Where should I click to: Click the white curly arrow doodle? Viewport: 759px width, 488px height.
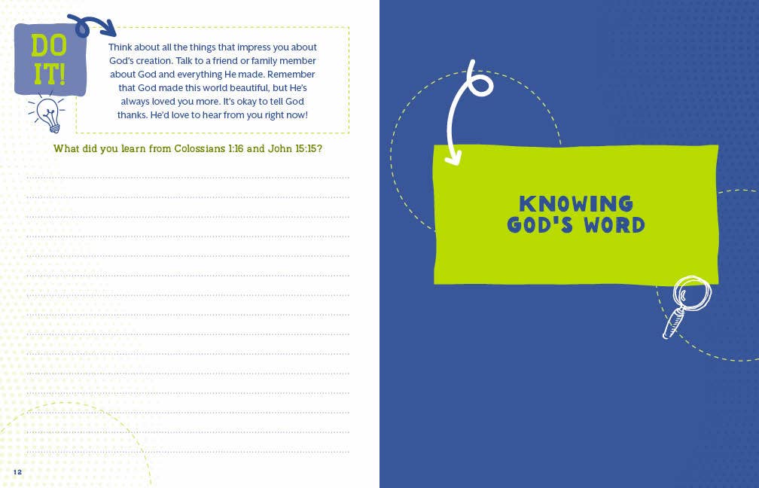click(456, 120)
